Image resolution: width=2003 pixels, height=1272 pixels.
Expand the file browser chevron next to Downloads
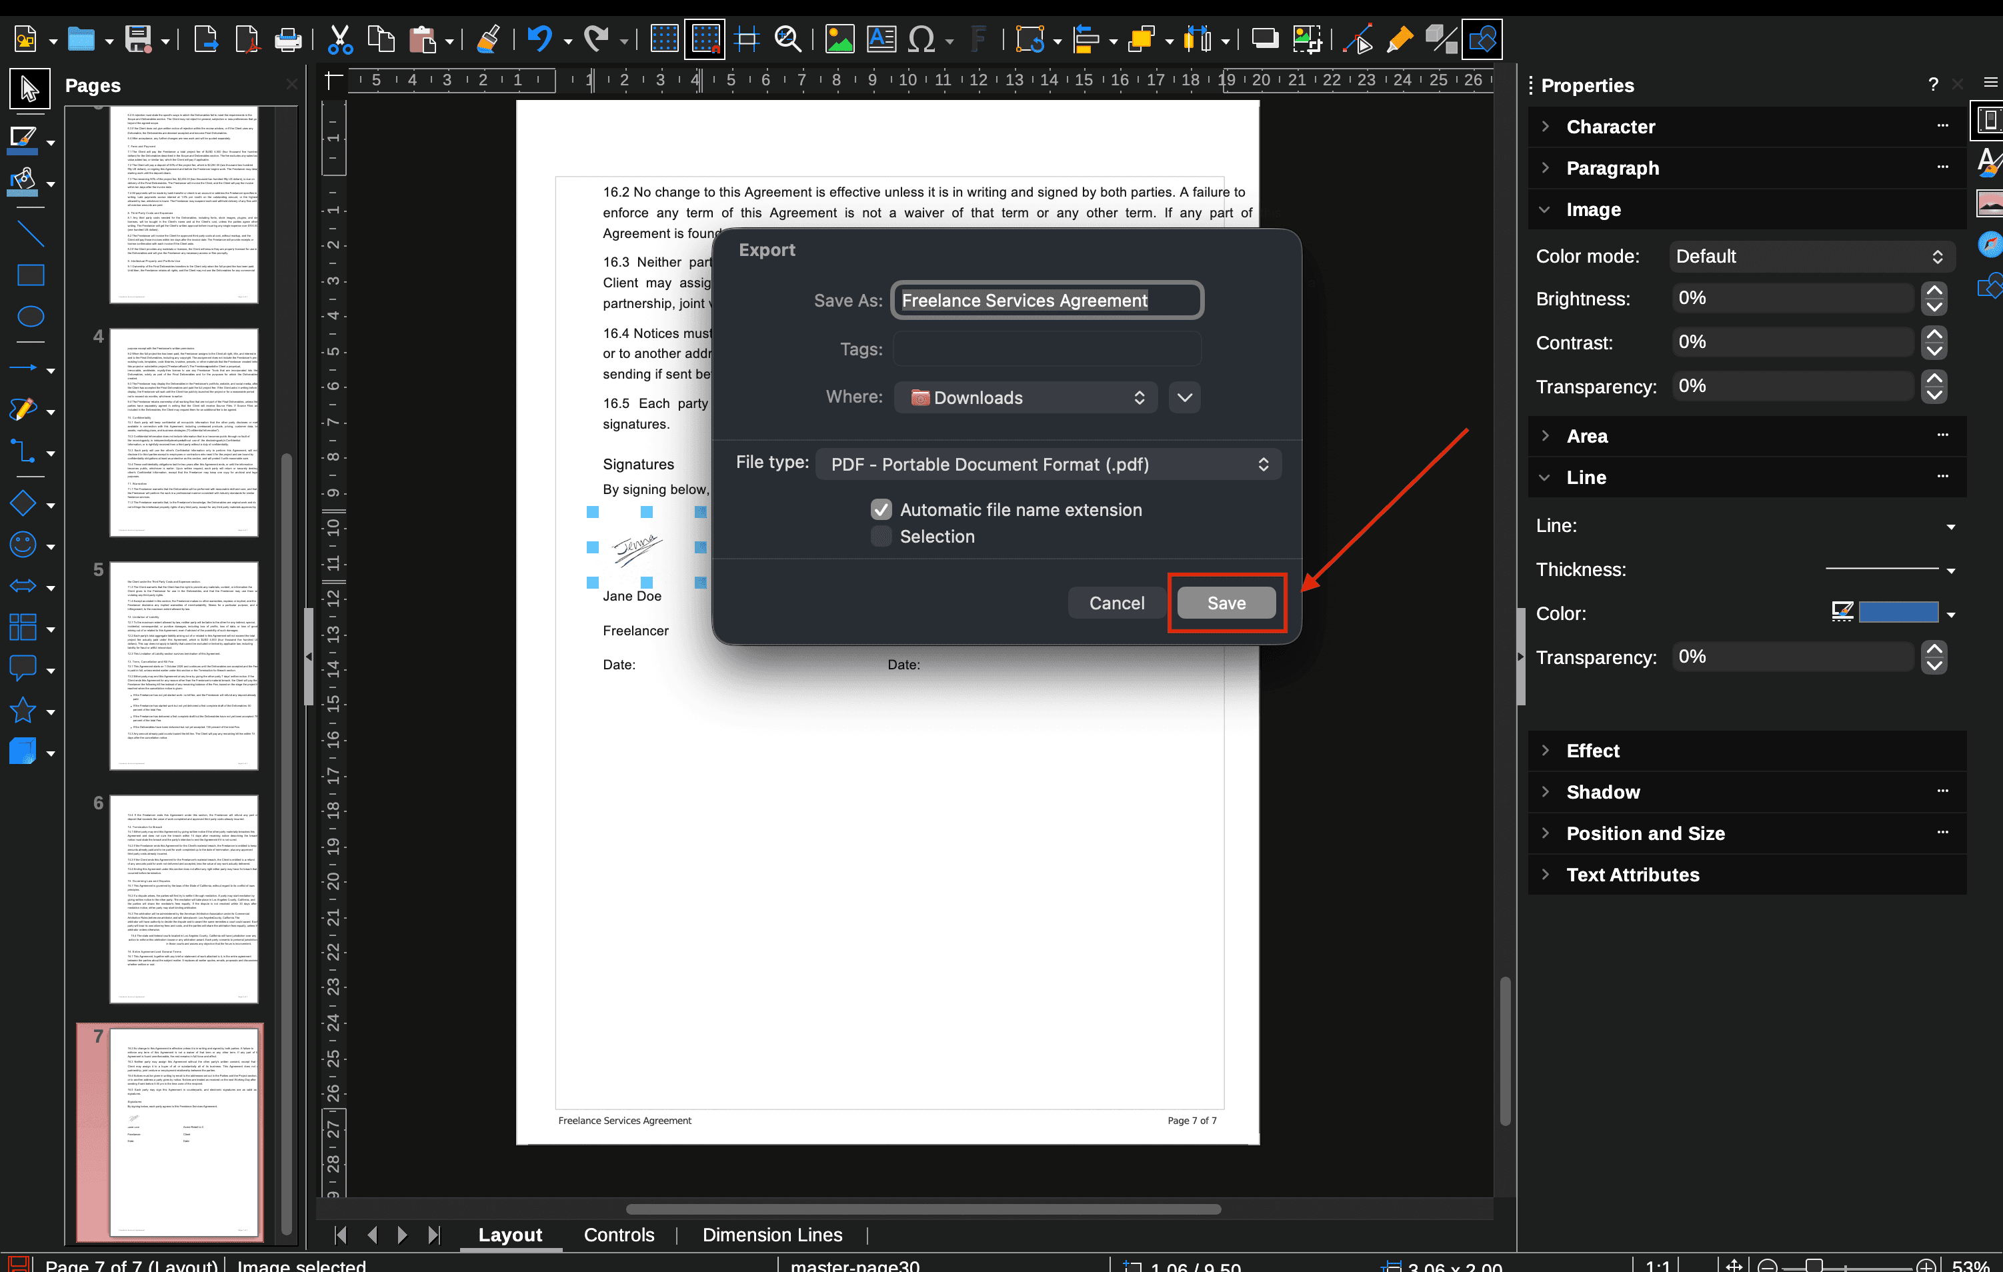(1184, 397)
